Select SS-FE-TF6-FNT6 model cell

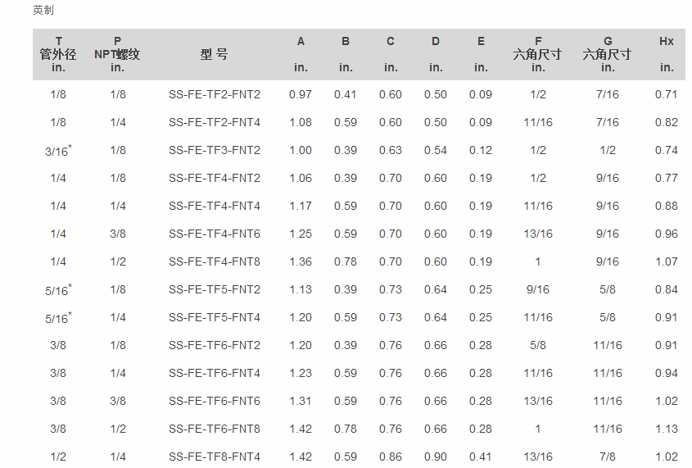pos(214,401)
